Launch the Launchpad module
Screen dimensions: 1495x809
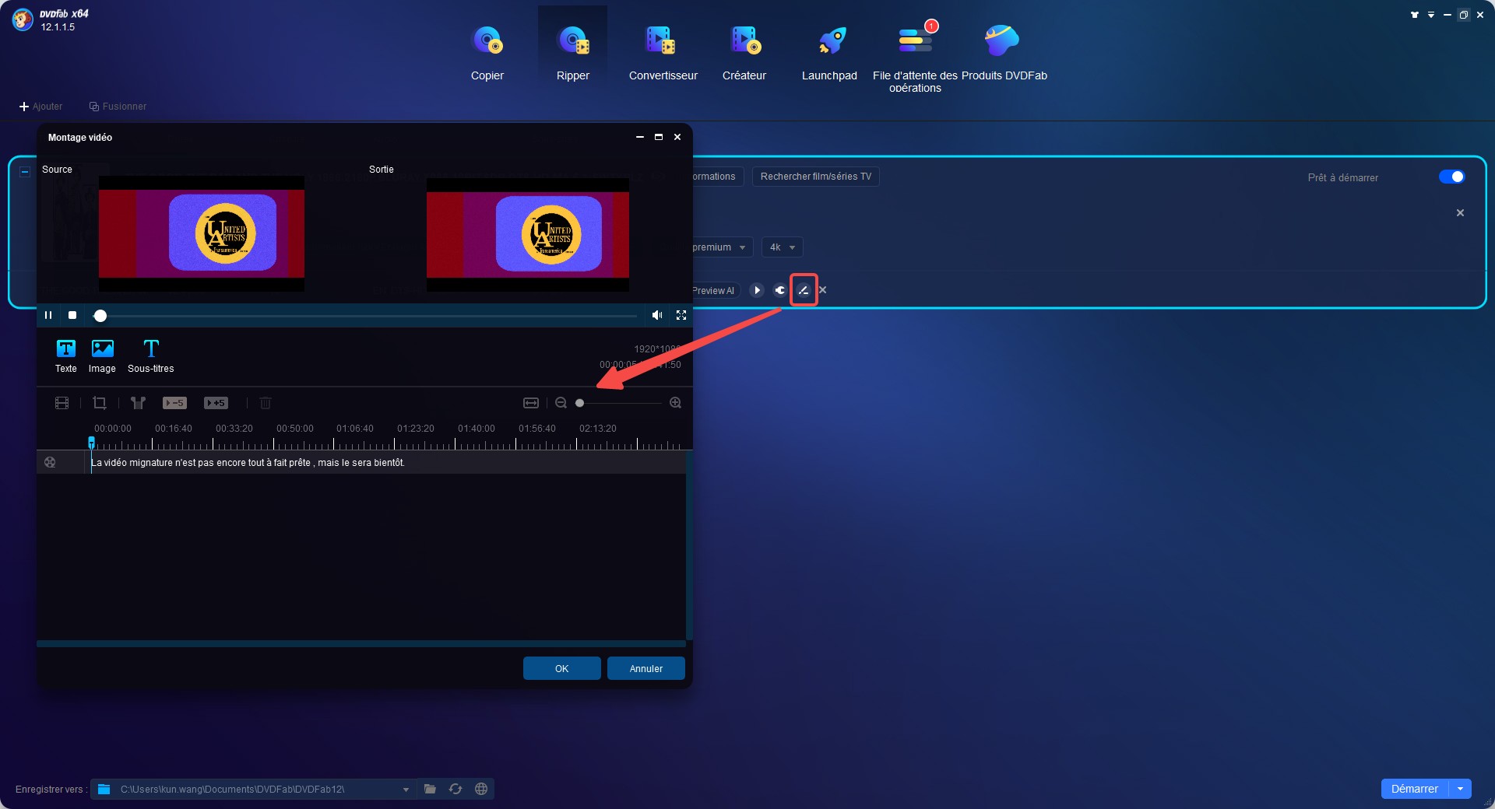(x=829, y=52)
